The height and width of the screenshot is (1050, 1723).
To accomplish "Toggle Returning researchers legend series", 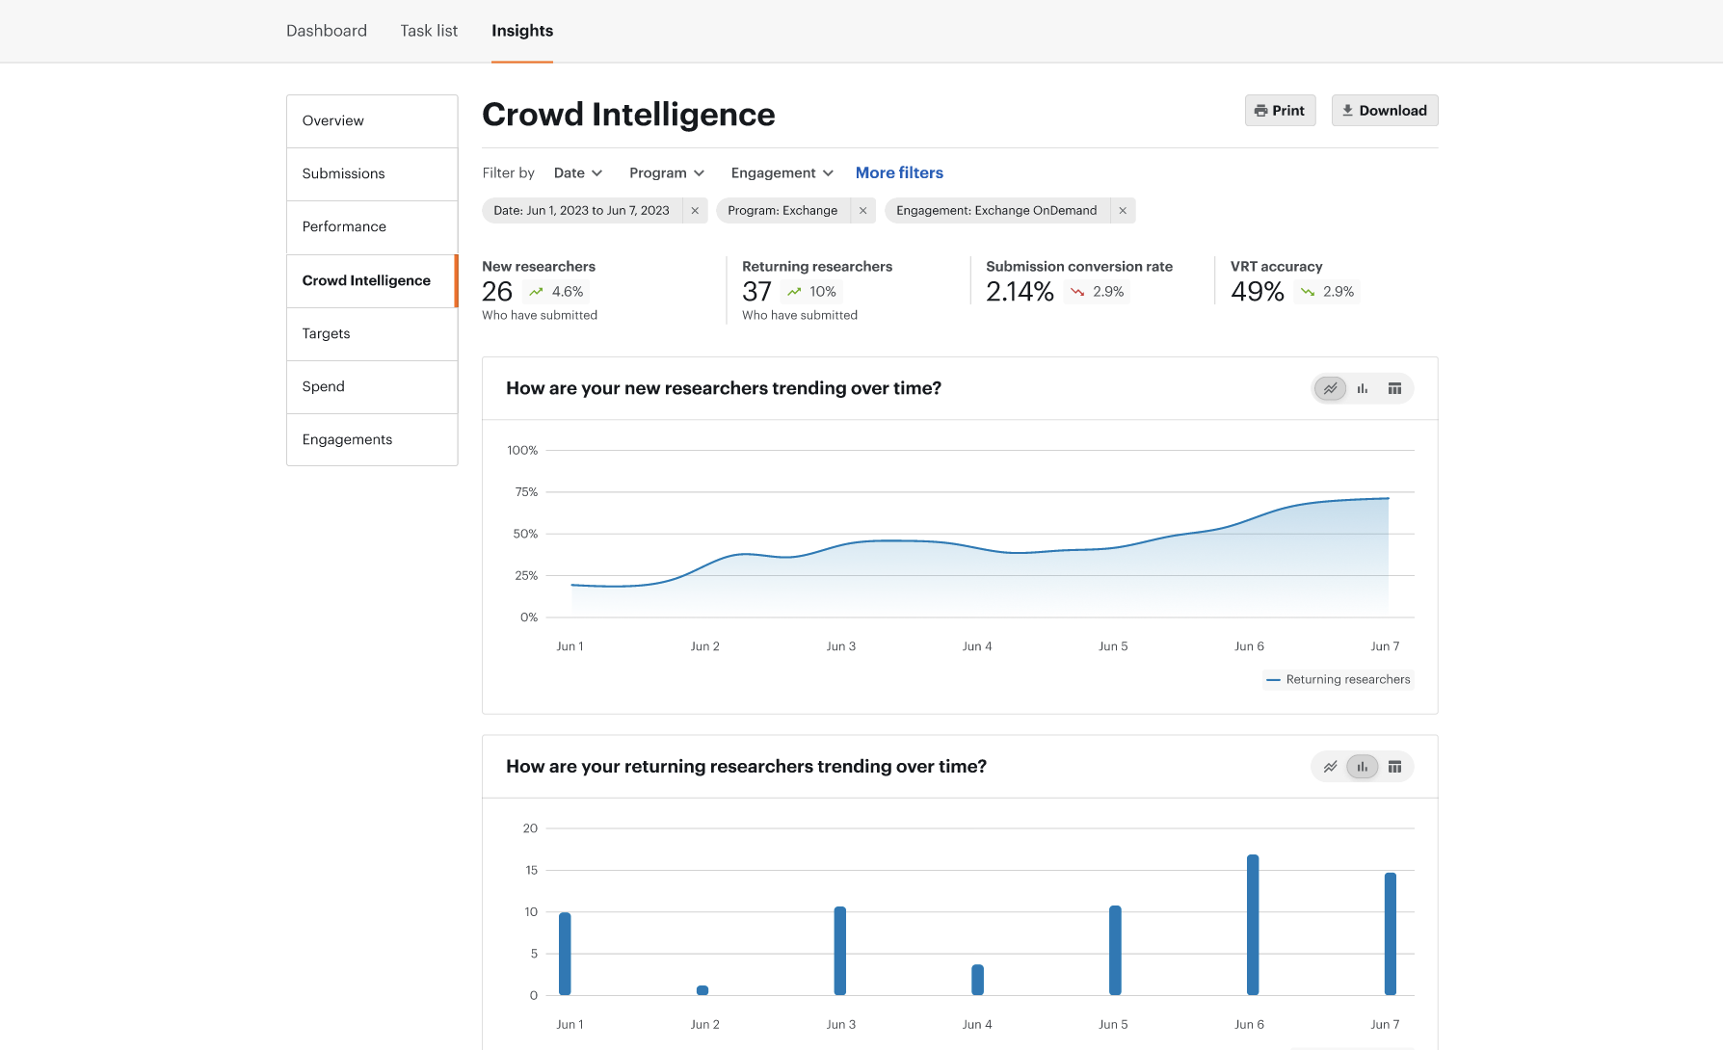I will tap(1339, 680).
